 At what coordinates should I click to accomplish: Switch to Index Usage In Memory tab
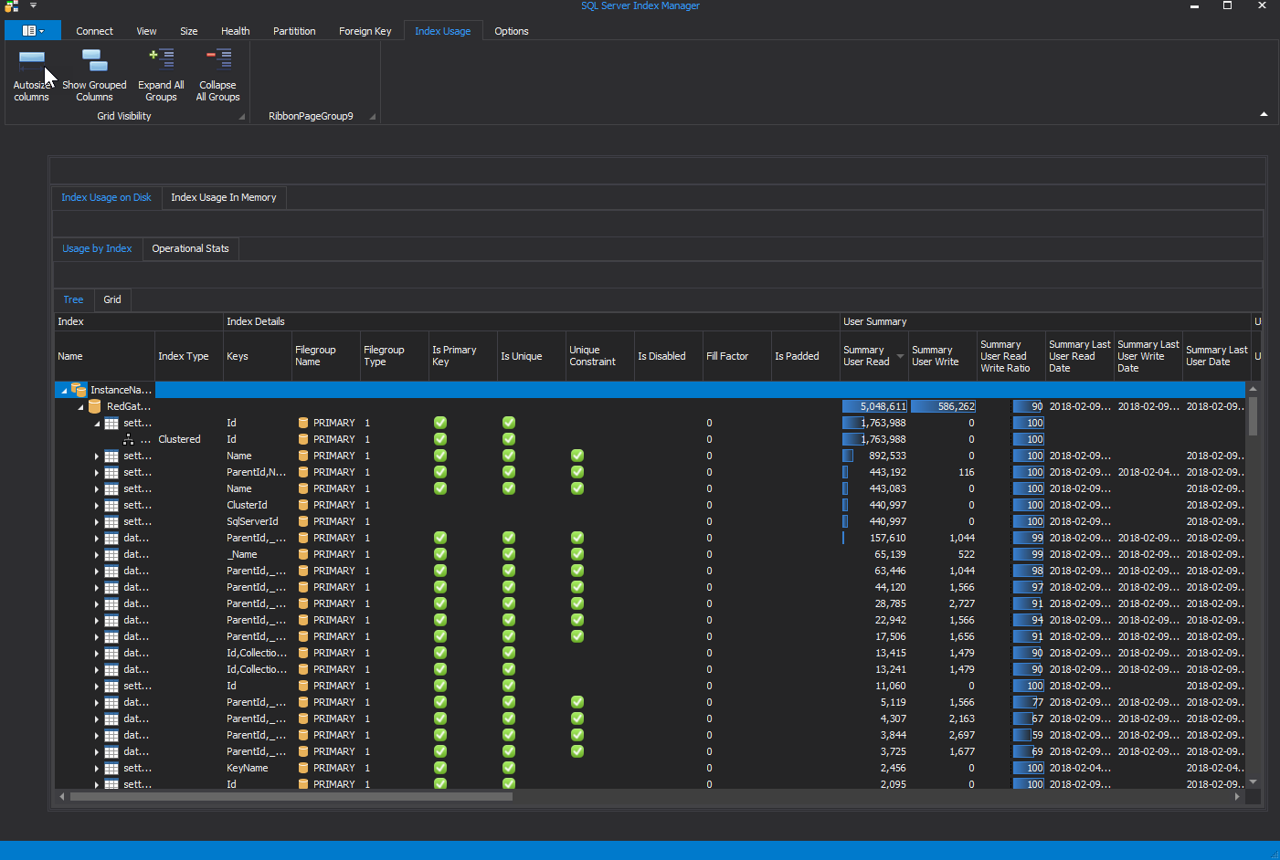224,197
